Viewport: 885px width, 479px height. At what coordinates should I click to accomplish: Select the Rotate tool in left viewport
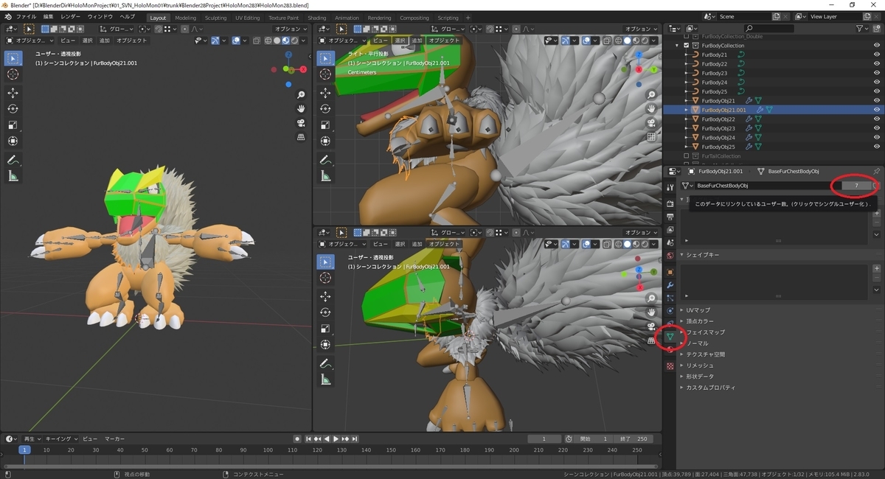coord(13,108)
